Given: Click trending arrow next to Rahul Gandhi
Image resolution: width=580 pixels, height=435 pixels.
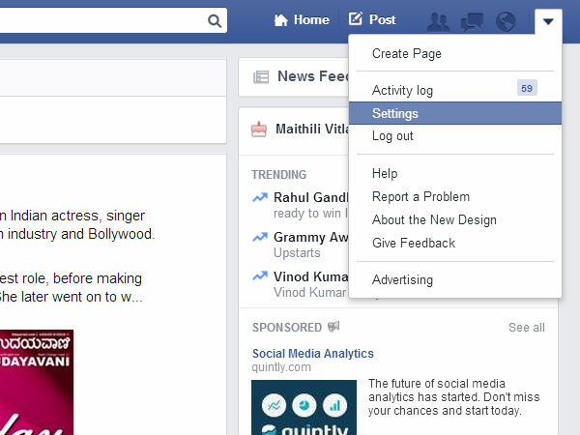Looking at the screenshot, I should 260,197.
